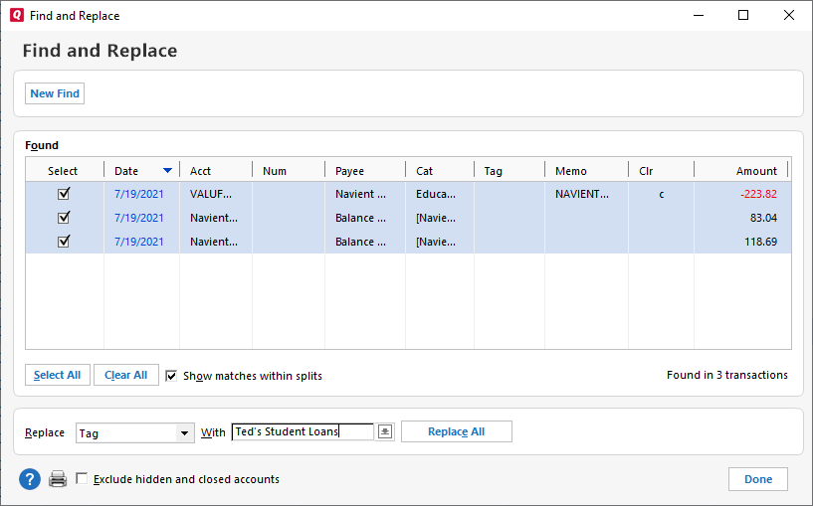The height and width of the screenshot is (506, 813).
Task: Click the With text field
Action: pos(303,431)
